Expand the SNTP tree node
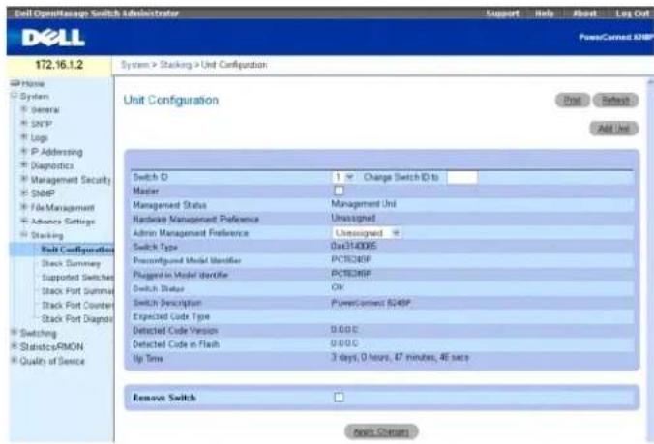The height and width of the screenshot is (444, 654). 24,124
